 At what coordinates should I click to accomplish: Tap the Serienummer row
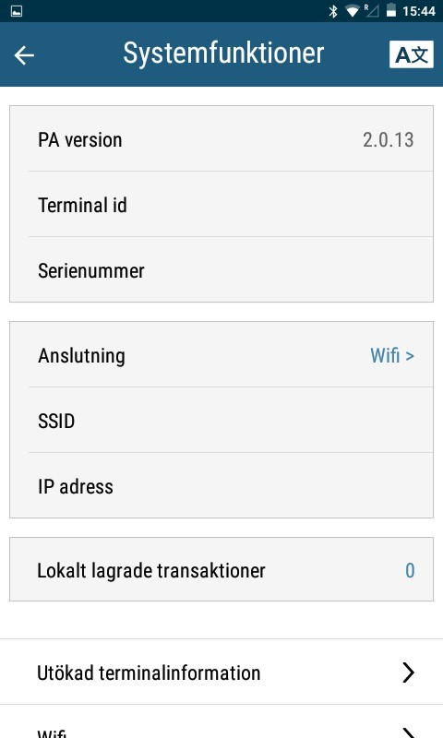pos(221,269)
